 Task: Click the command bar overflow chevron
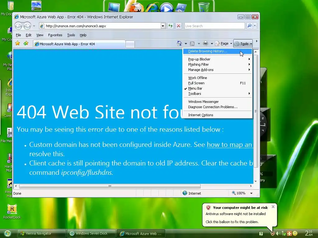coord(257,41)
